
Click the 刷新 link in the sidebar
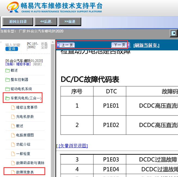coord(37,64)
